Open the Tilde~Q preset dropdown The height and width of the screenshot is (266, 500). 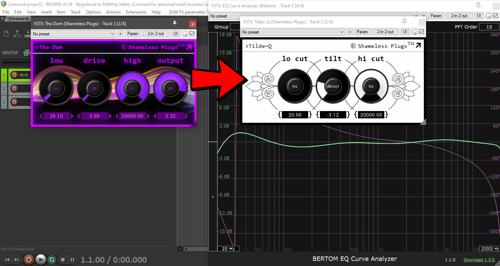pos(293,32)
